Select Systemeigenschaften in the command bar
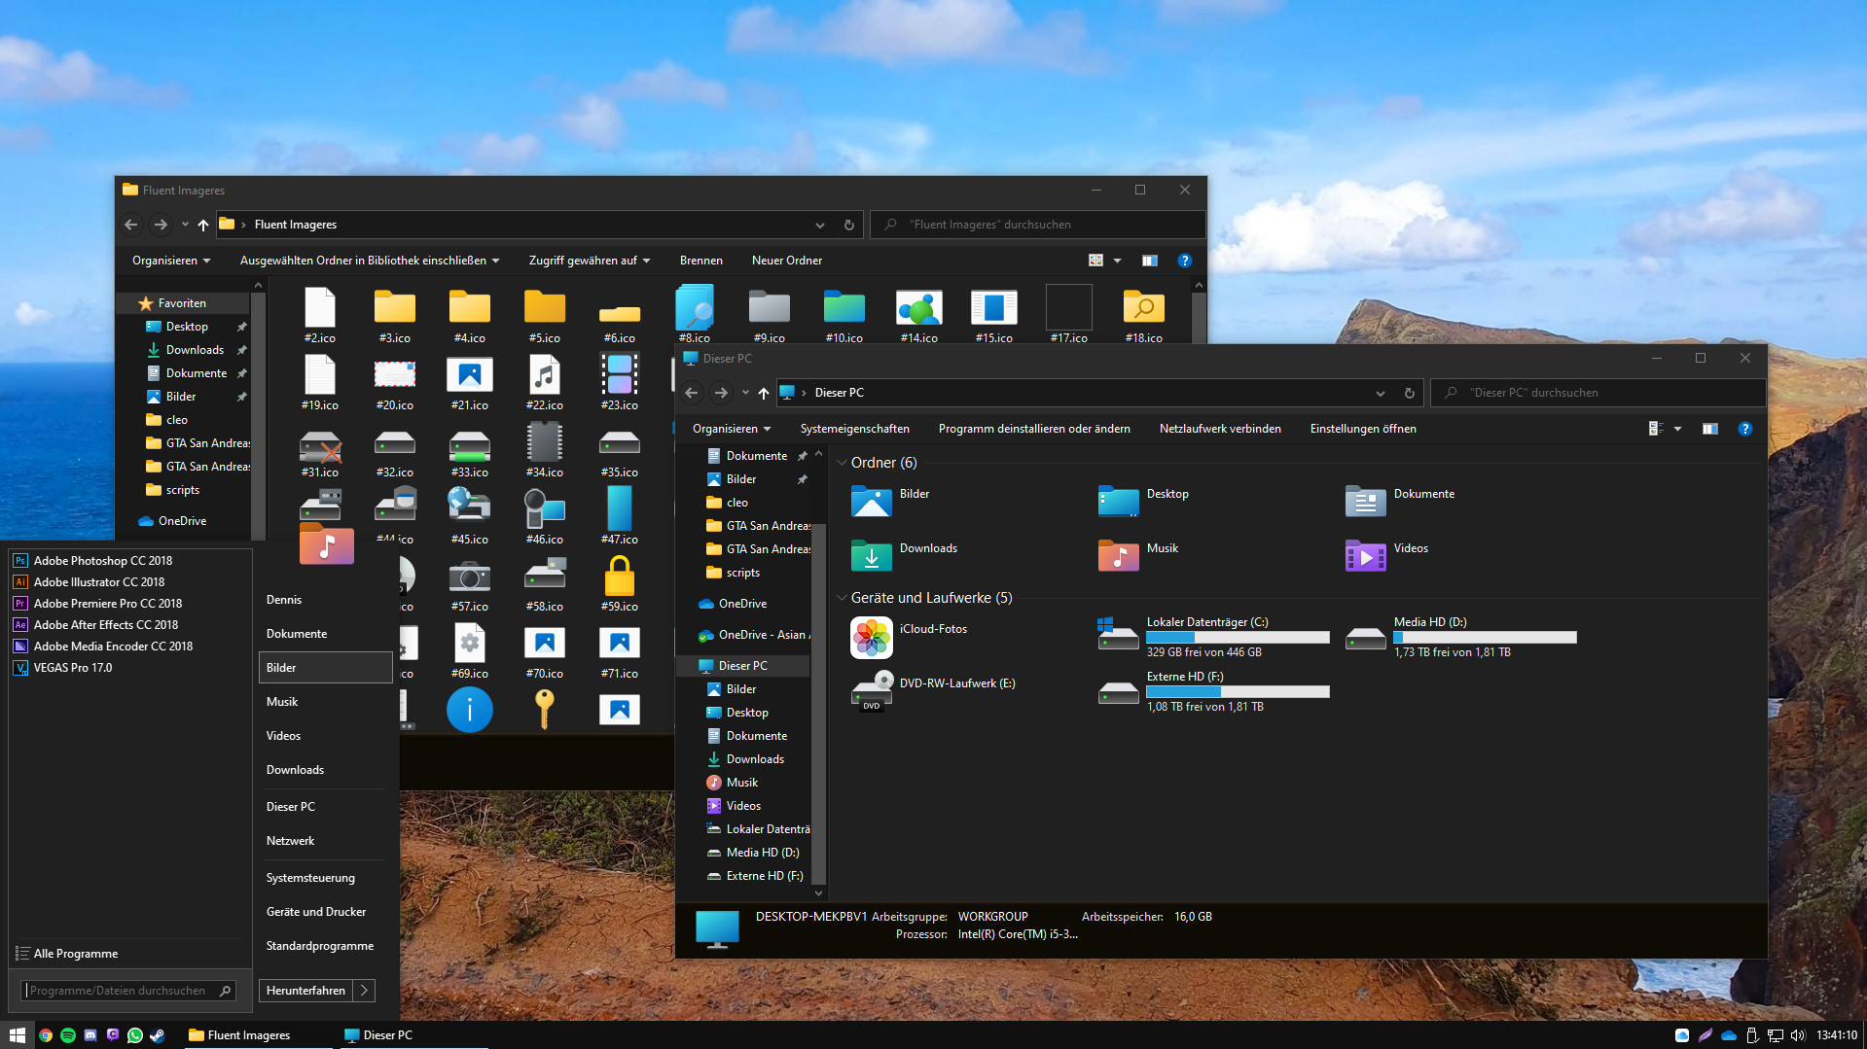Screen dimensions: 1867x1049 coord(854,428)
